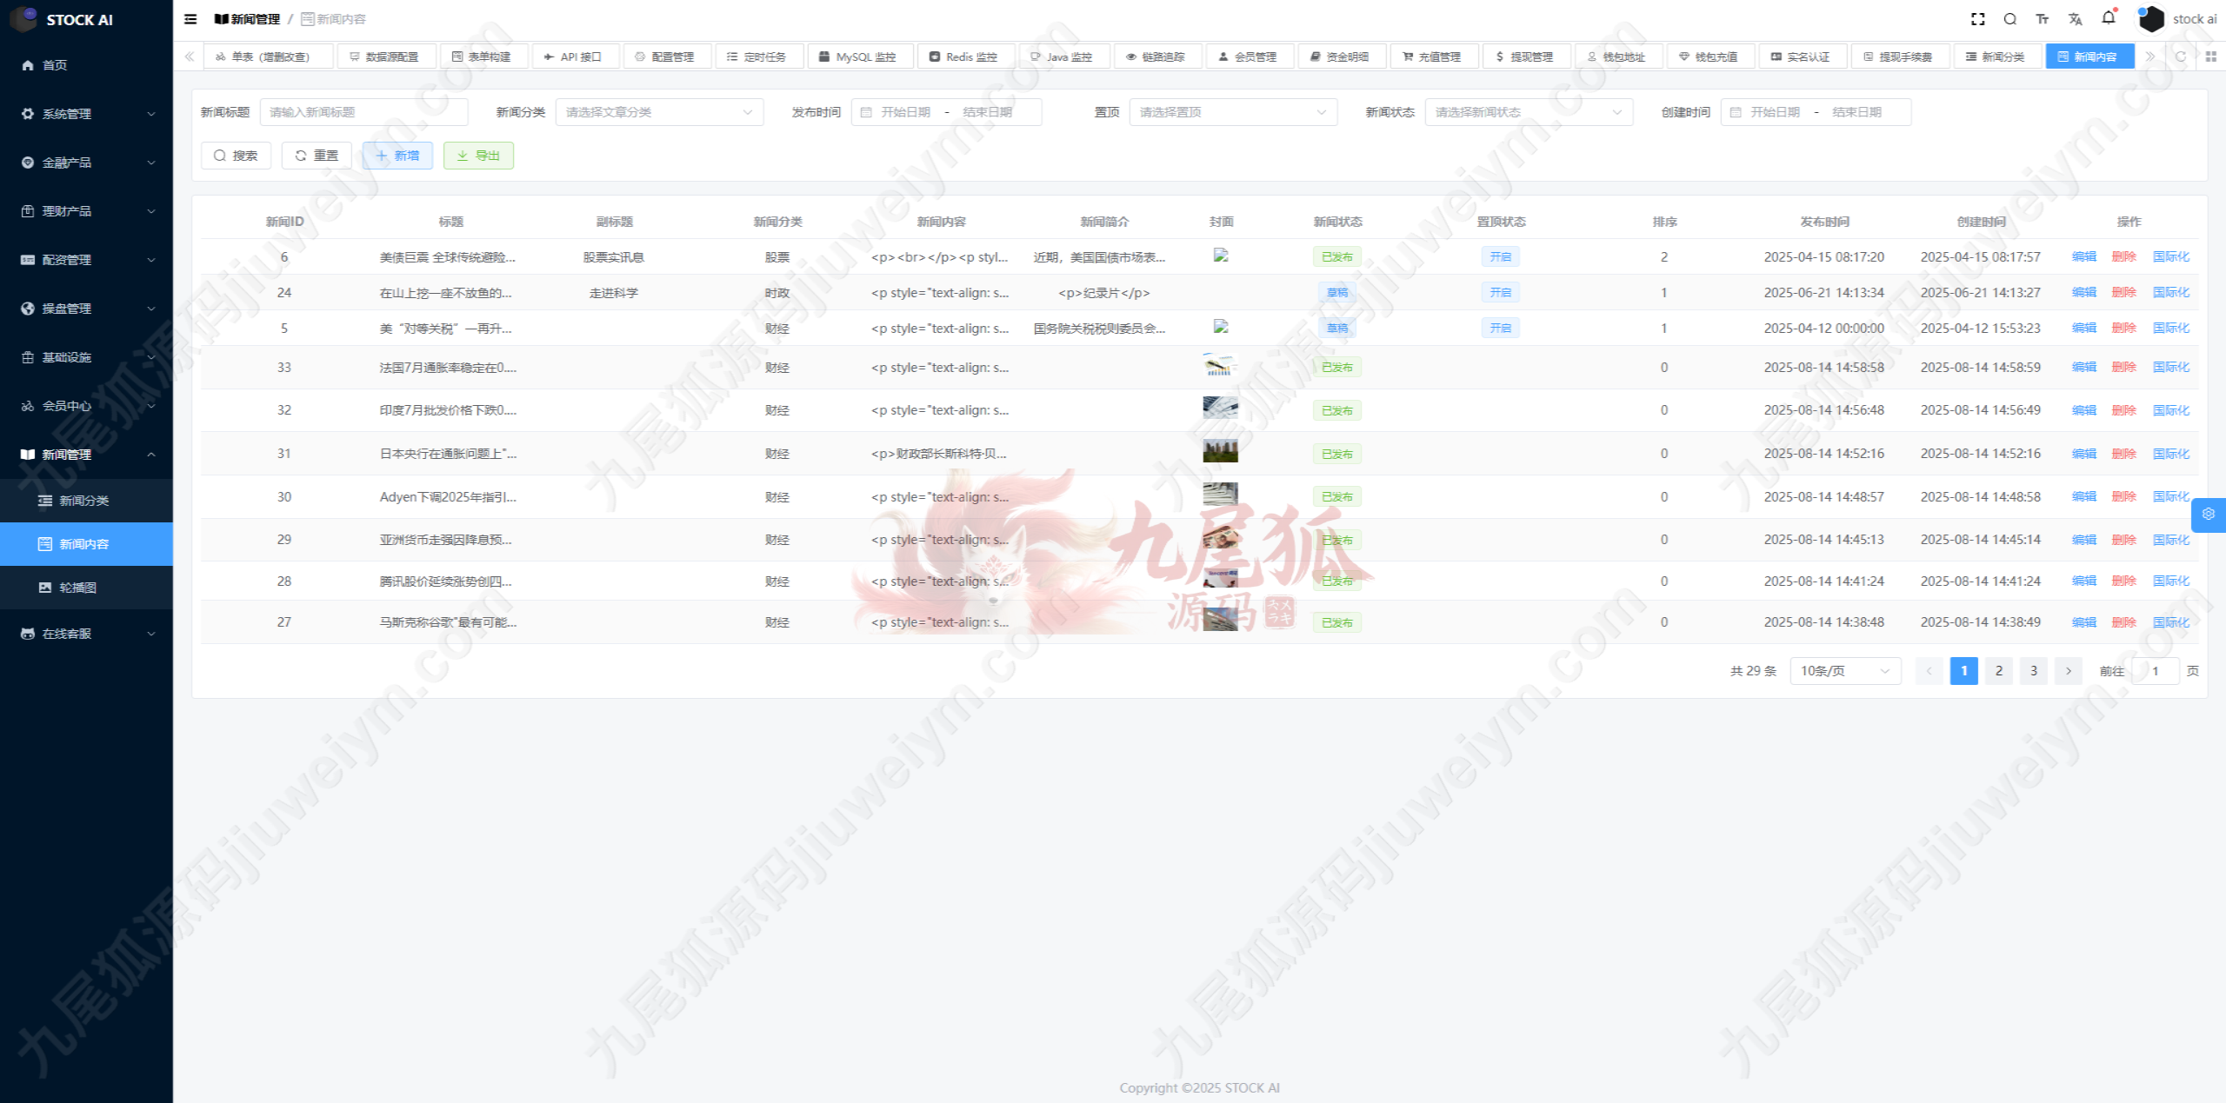Select 轮播图 in the sidebar

77,588
